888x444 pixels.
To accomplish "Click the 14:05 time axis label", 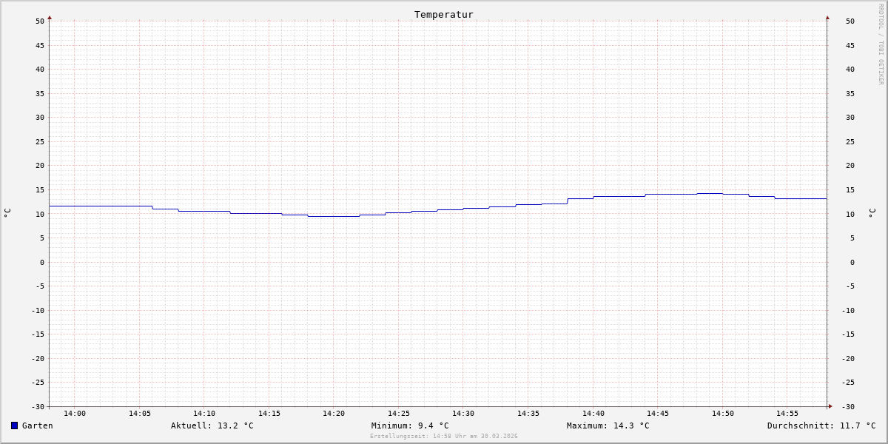I will 140,413.
